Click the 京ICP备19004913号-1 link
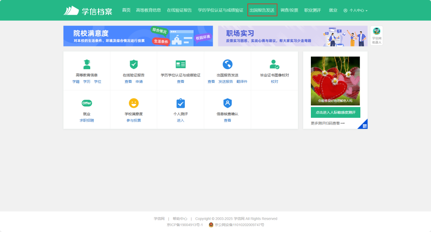Image resolution: width=431 pixels, height=232 pixels. pyautogui.click(x=185, y=225)
